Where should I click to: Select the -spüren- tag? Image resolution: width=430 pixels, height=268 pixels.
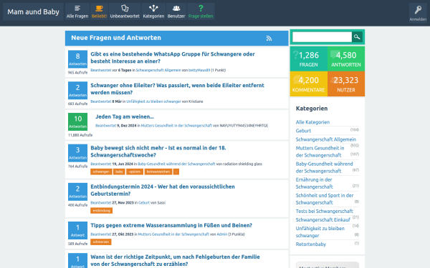click(x=135, y=172)
